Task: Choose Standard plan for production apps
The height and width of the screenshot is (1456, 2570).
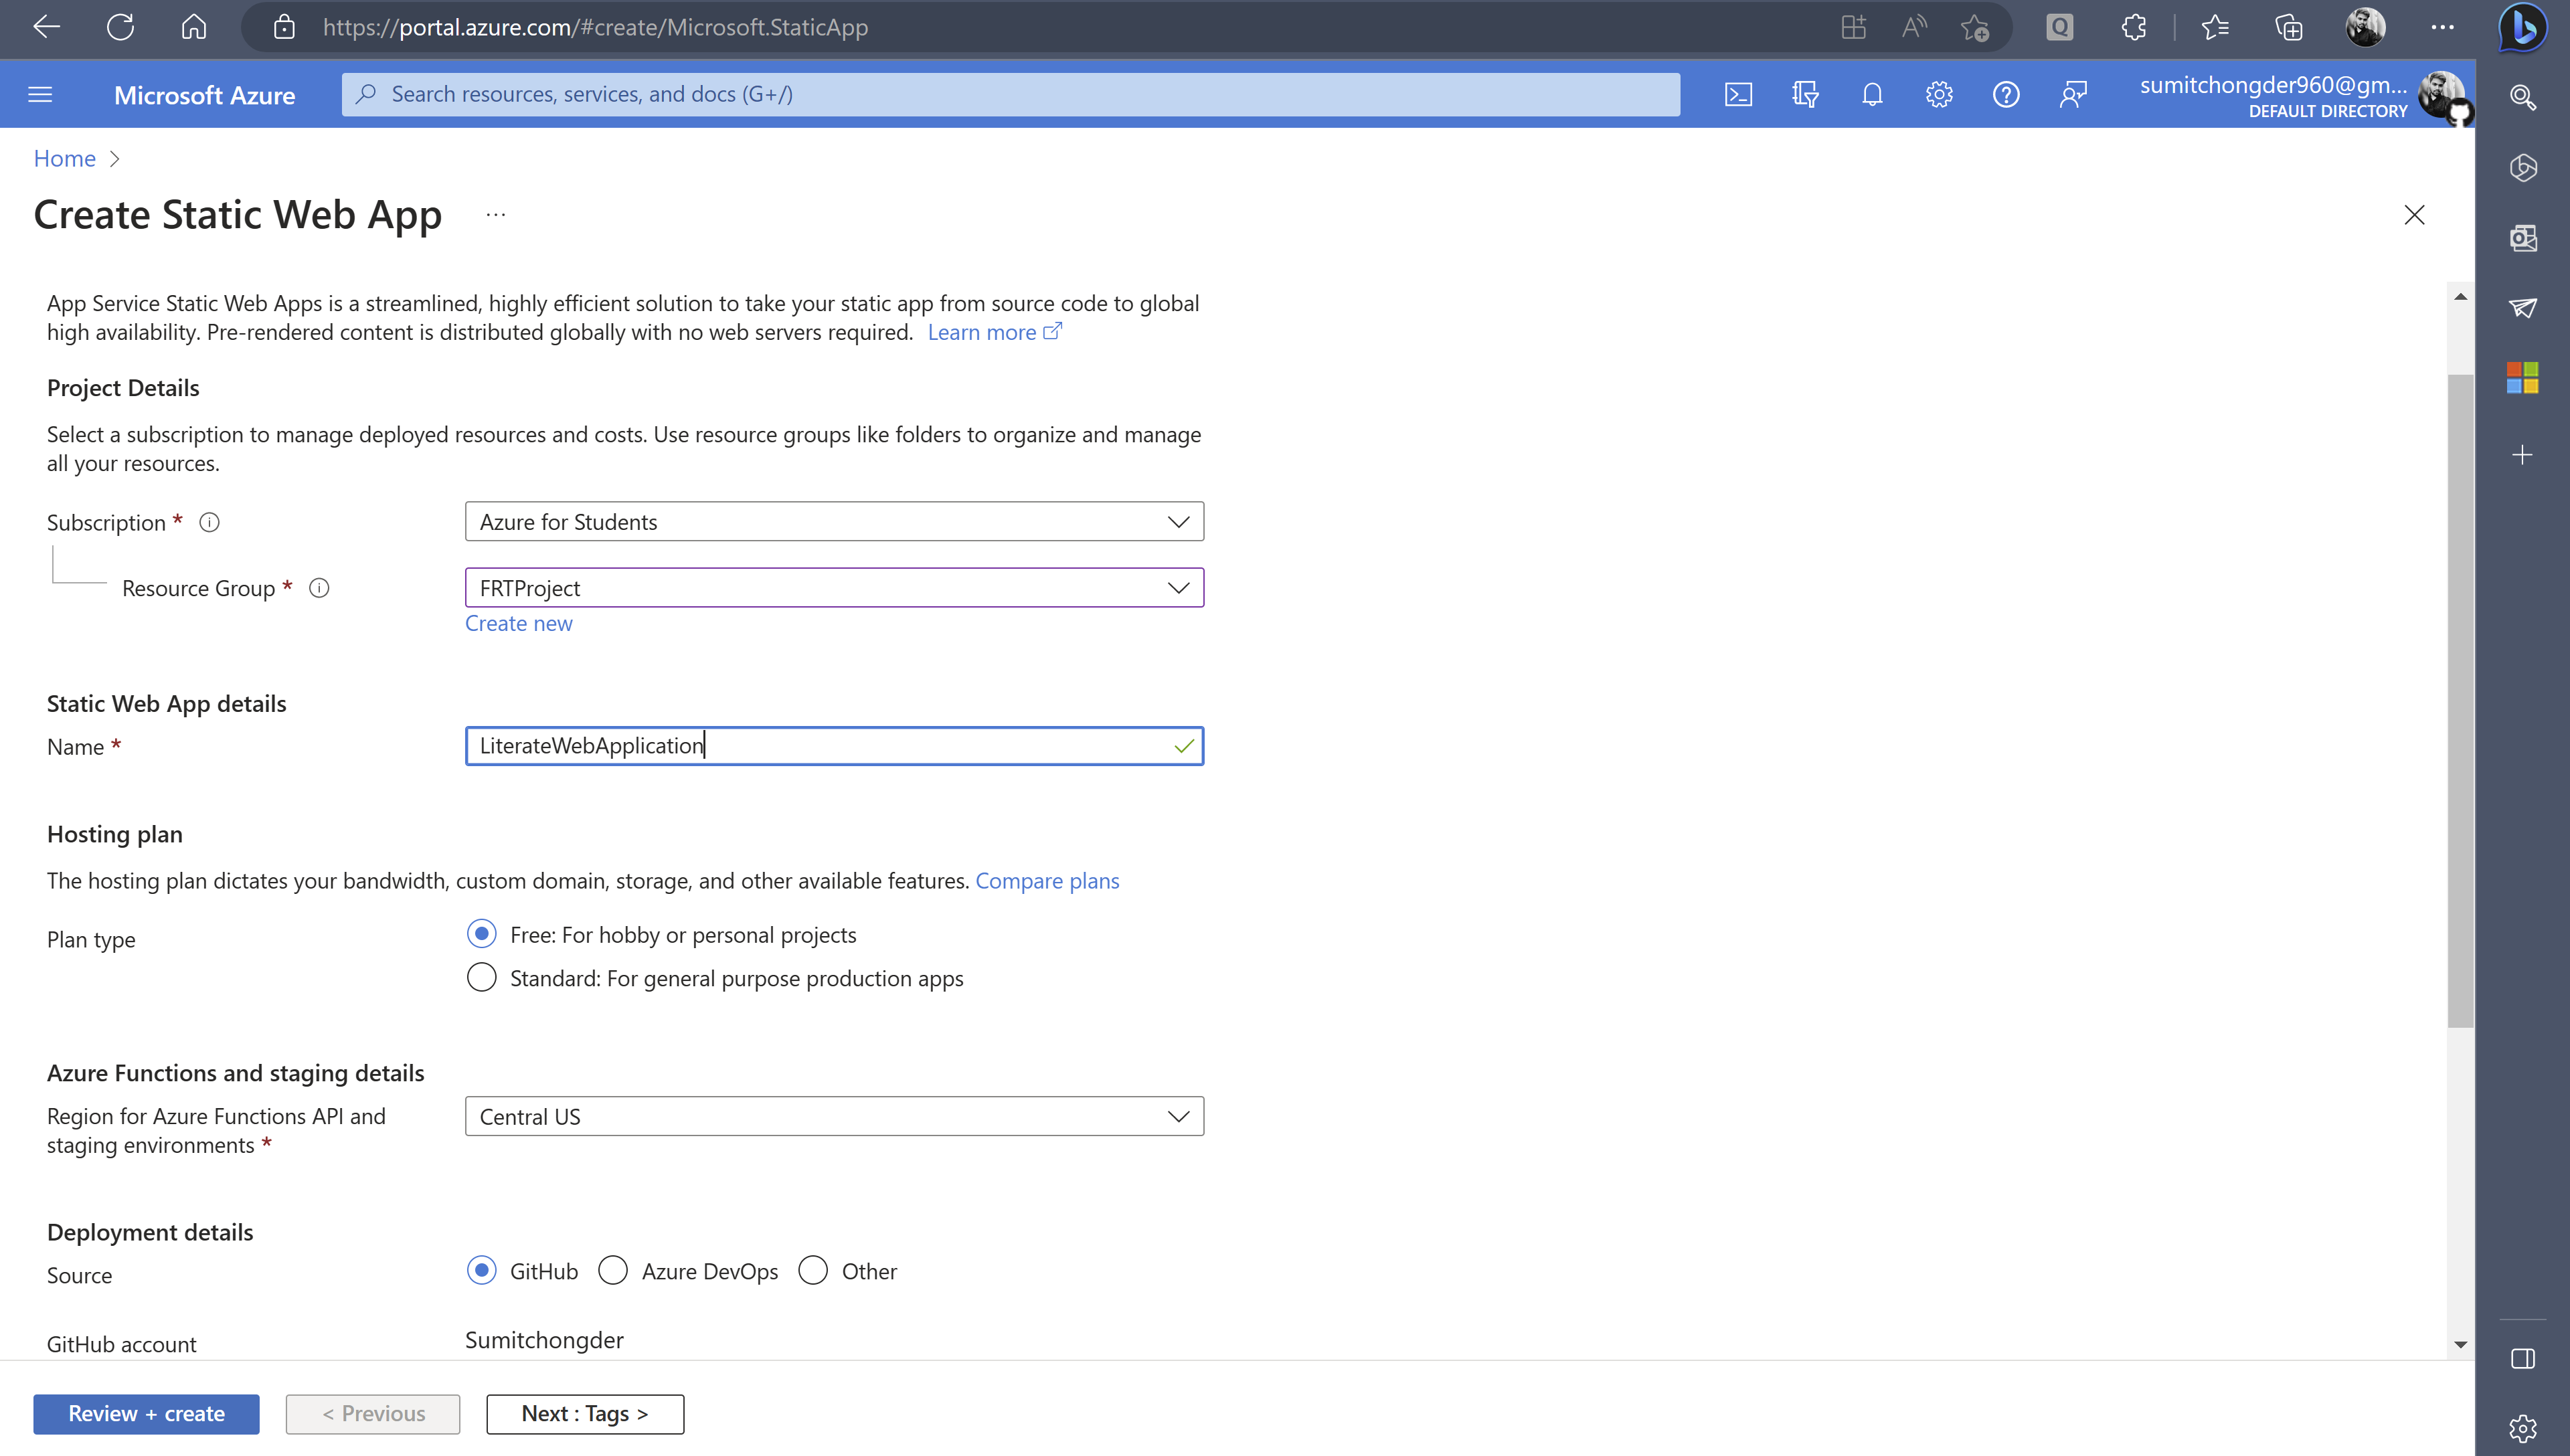Action: tap(481, 977)
